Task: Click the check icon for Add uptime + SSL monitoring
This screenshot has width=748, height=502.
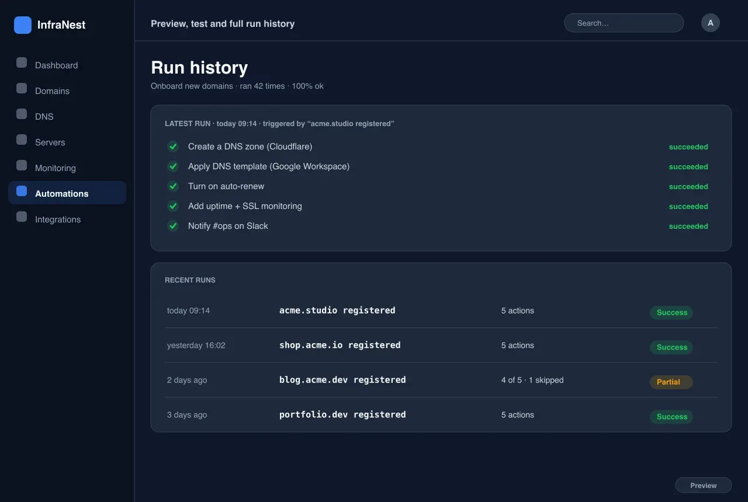Action: pos(173,206)
